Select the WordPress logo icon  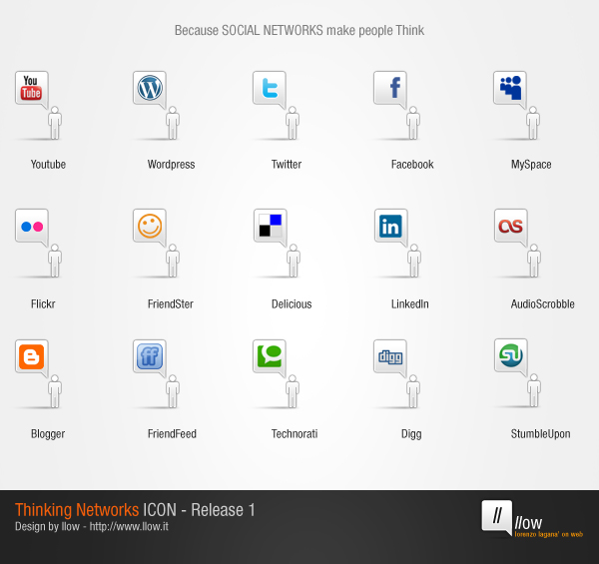(x=150, y=88)
